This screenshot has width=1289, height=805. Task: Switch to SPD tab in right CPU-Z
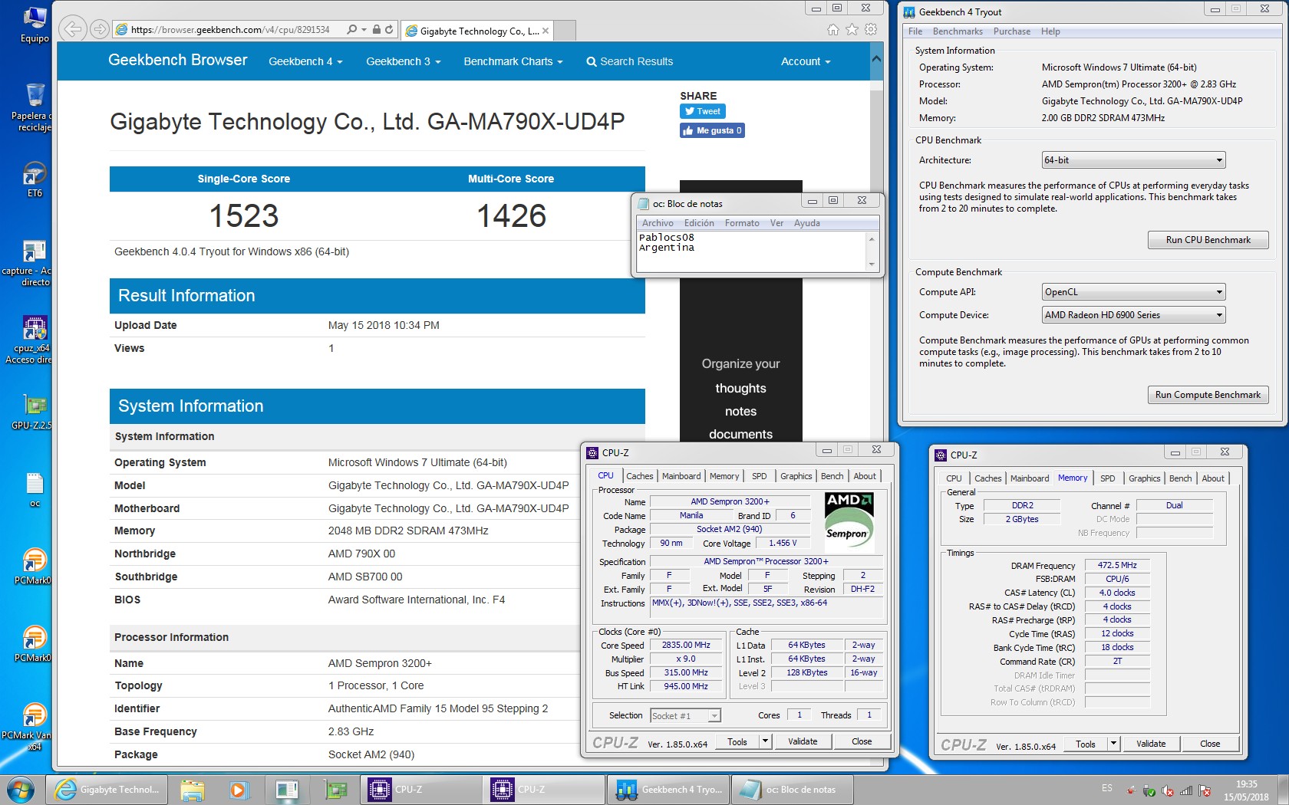point(1107,478)
